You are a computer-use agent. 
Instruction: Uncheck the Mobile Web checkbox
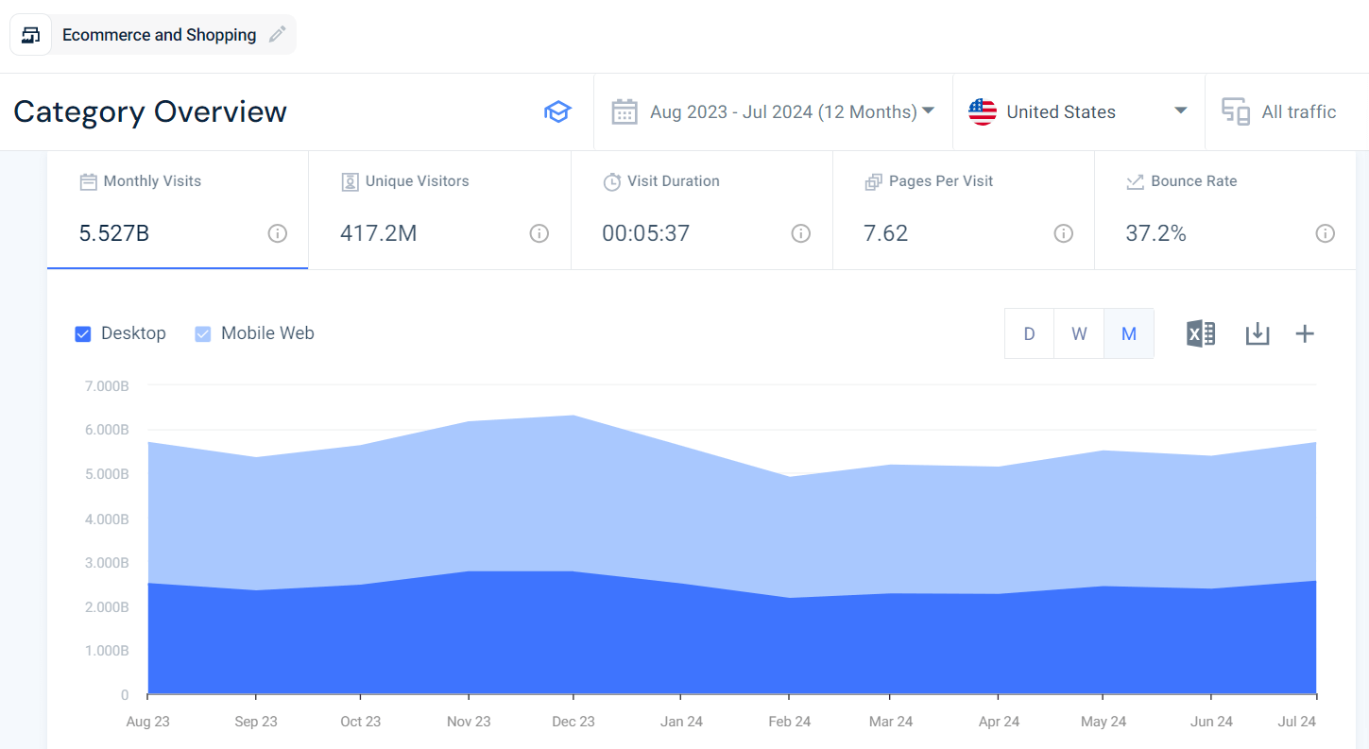click(202, 333)
